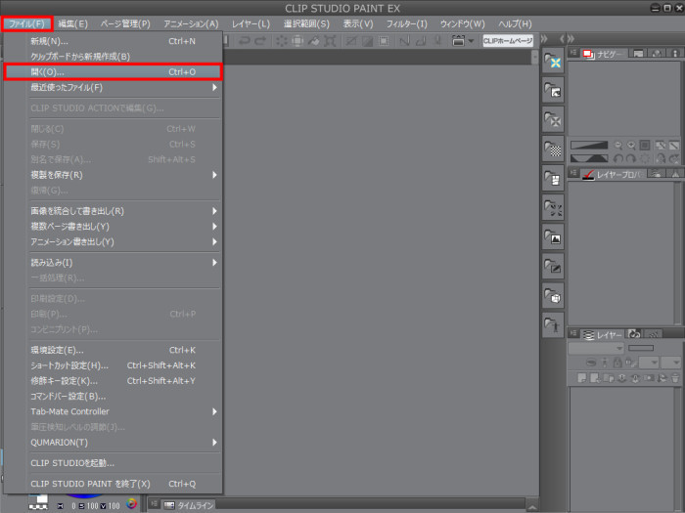Open the color pattern material folder icon
This screenshot has width=685, height=513.
pos(553,61)
